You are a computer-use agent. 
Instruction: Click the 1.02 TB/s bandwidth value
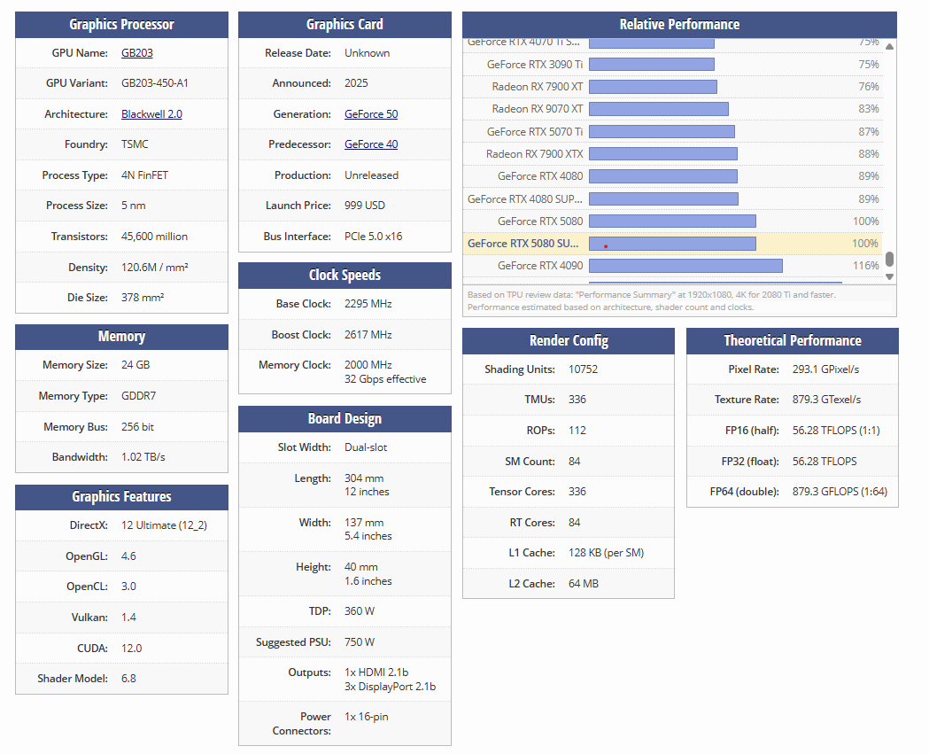pos(143,457)
